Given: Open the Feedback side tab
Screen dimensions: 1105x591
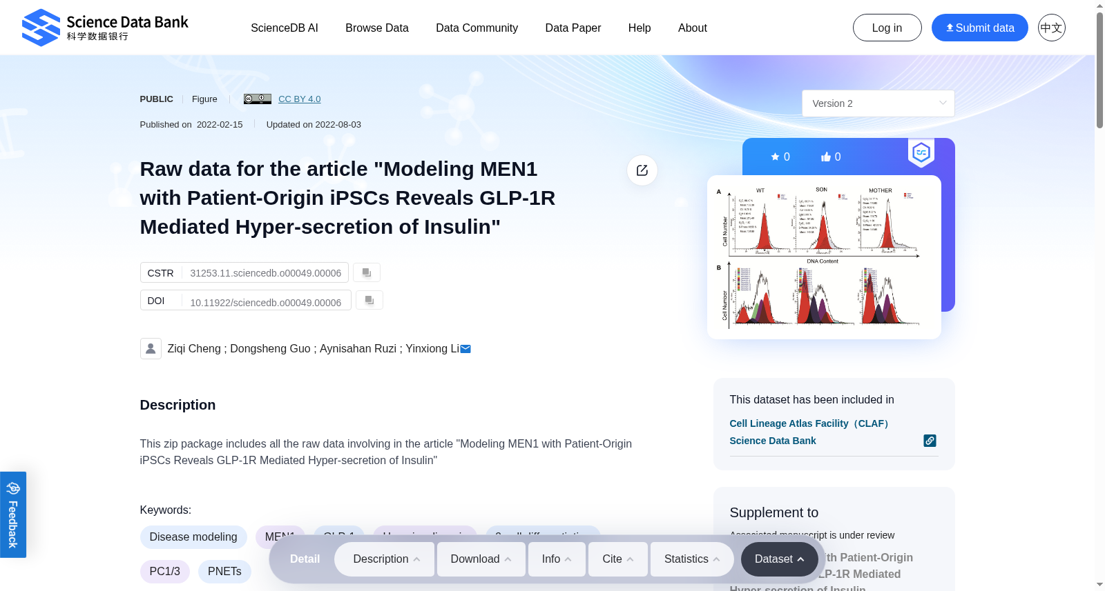Looking at the screenshot, I should click(x=13, y=514).
